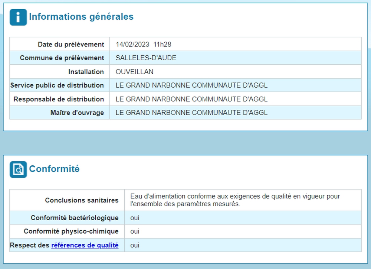Click the Conclusions sanitaires label
Image resolution: width=371 pixels, height=269 pixels.
(x=82, y=200)
